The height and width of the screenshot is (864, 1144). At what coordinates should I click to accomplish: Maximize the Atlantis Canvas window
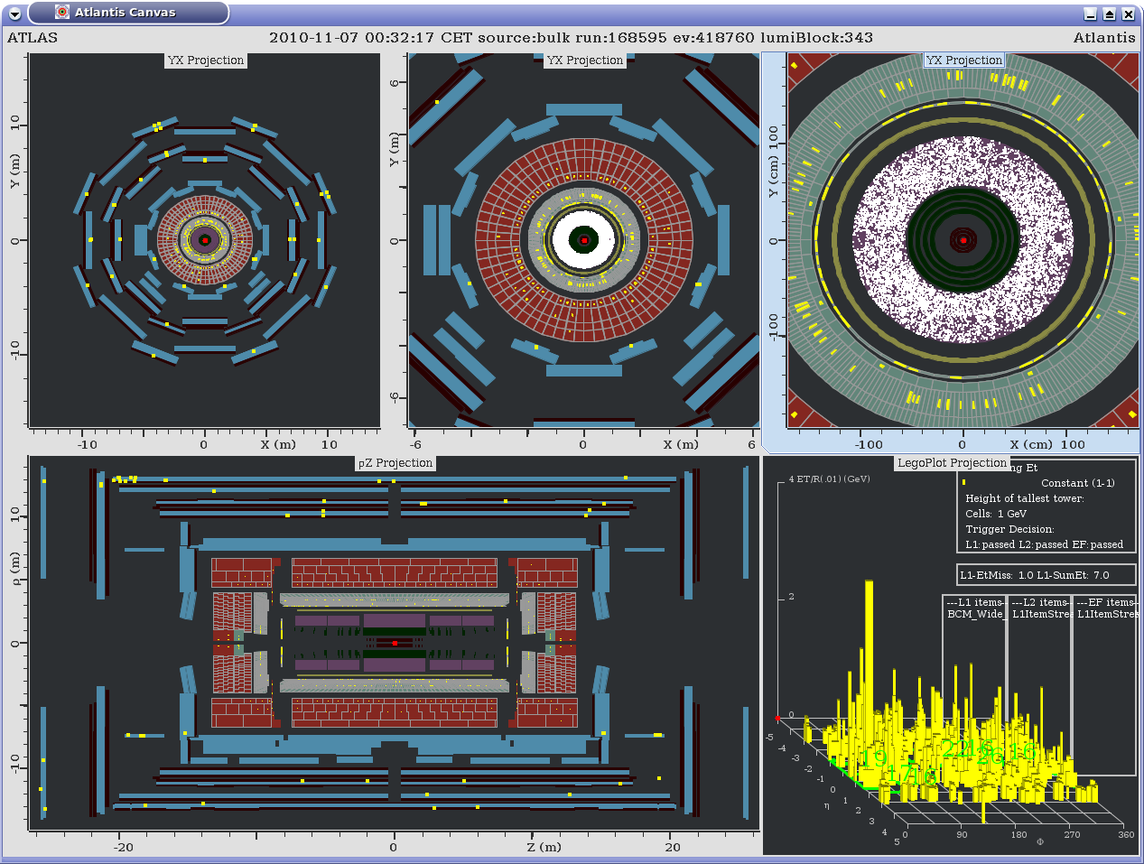1110,14
